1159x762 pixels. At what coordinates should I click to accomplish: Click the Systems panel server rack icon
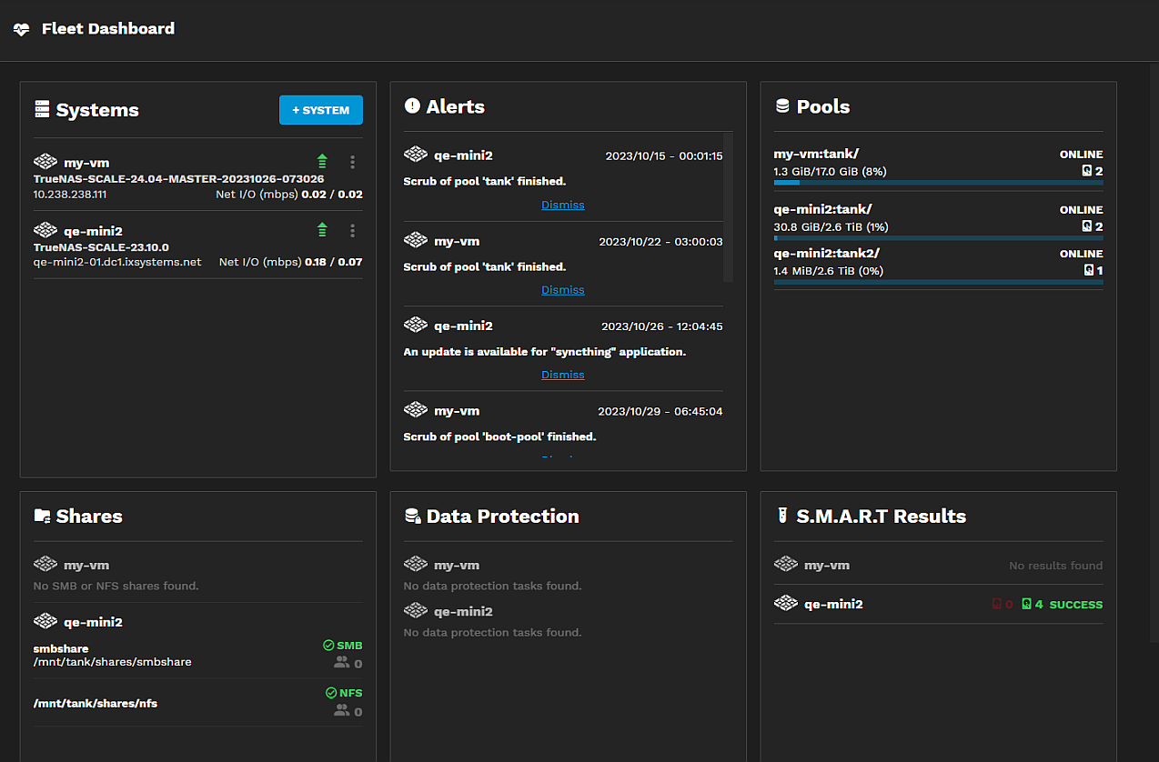coord(42,108)
